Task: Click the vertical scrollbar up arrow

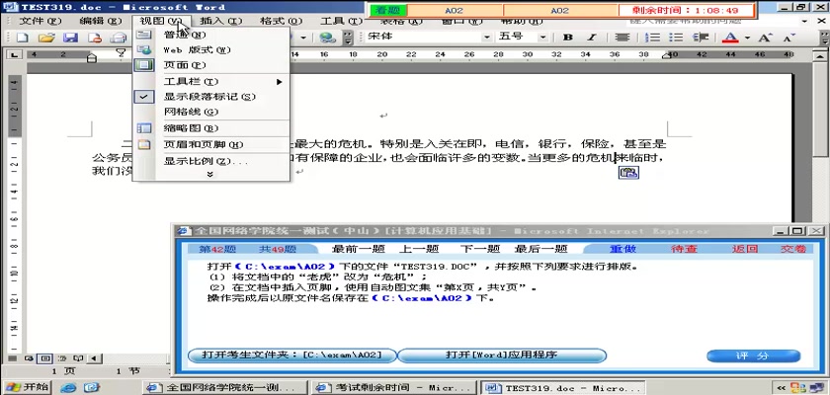Action: (820, 55)
